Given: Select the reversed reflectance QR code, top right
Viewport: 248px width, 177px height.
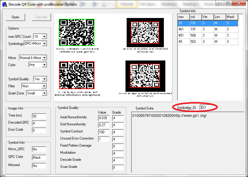Looking at the screenshot, I should pyautogui.click(x=145, y=32).
